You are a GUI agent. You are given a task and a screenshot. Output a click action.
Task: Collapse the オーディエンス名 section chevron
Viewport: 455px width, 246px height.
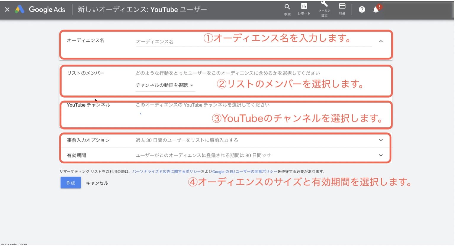[381, 41]
